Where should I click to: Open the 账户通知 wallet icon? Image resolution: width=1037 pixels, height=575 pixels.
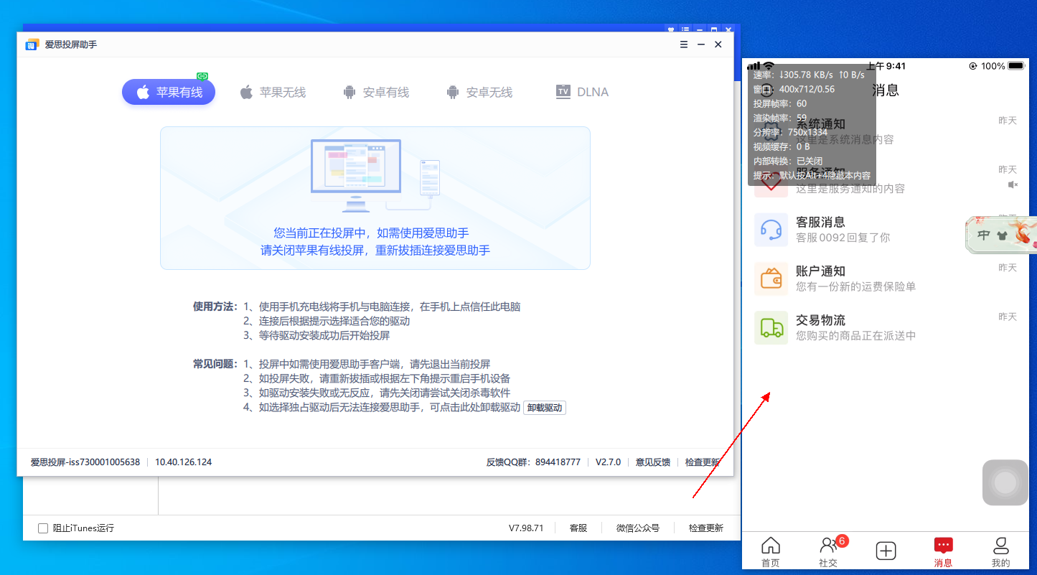click(771, 279)
